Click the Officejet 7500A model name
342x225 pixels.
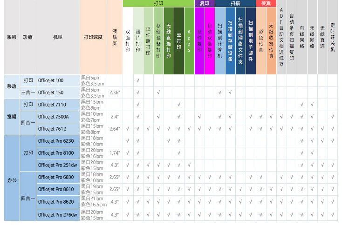pyautogui.click(x=54, y=117)
